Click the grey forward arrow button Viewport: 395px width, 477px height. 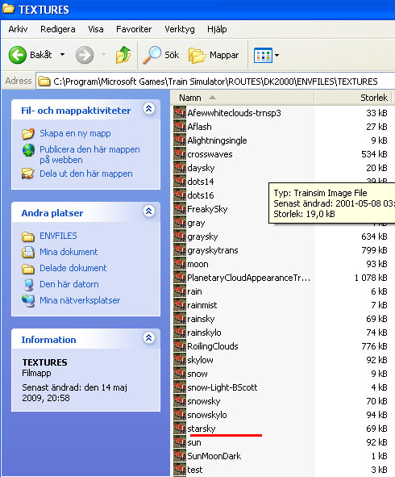pos(85,55)
